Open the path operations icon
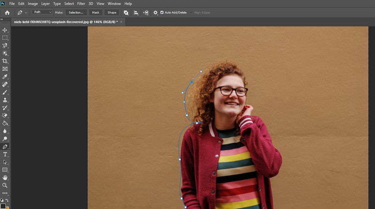Screen dimensions: 375x209 click(x=126, y=13)
